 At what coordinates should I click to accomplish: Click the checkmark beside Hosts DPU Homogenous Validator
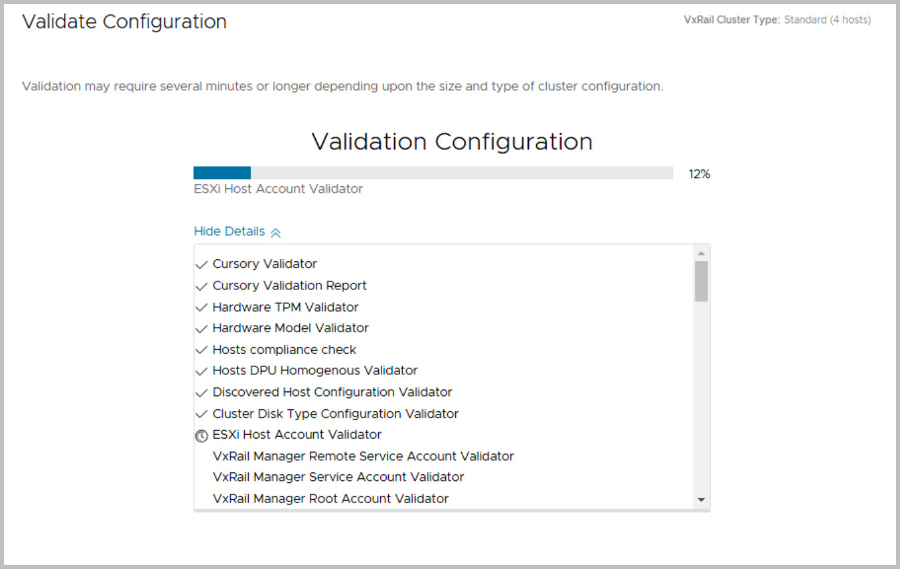tap(201, 372)
